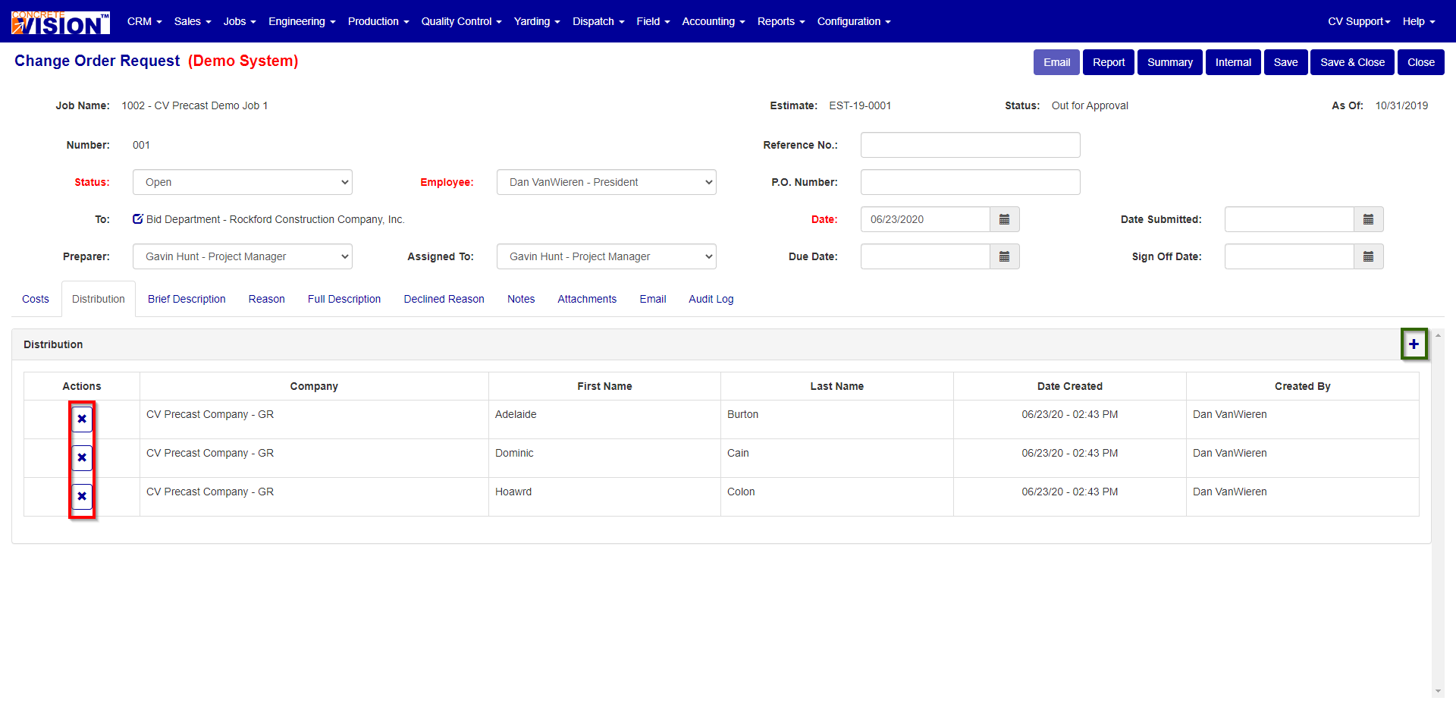Click the Company column header
Screen dimensions: 1456x710
tap(314, 386)
